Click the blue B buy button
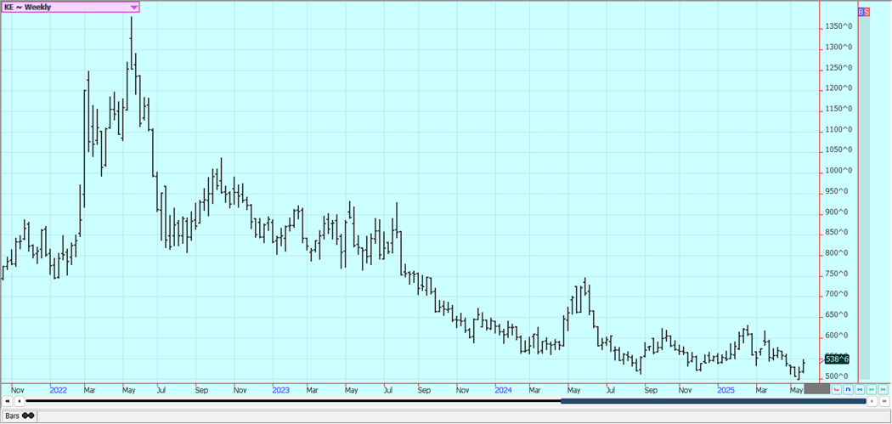The height and width of the screenshot is (424, 892). (x=861, y=12)
